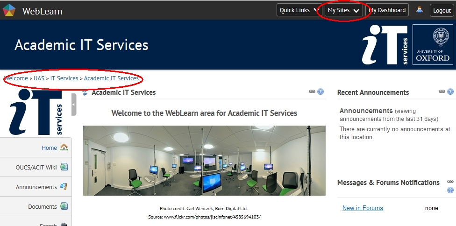
Task: Click the Logout button
Action: tap(442, 10)
